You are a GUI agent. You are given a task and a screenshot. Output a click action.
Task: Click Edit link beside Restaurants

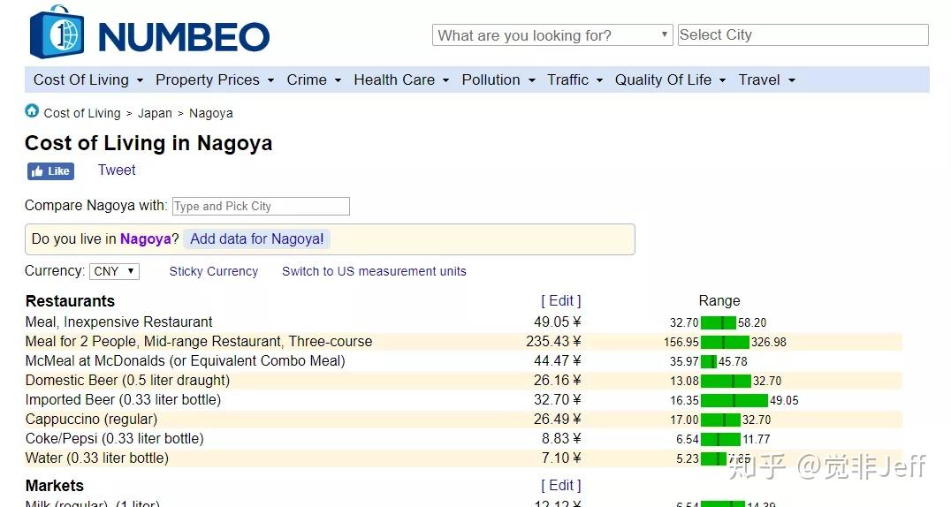(561, 301)
